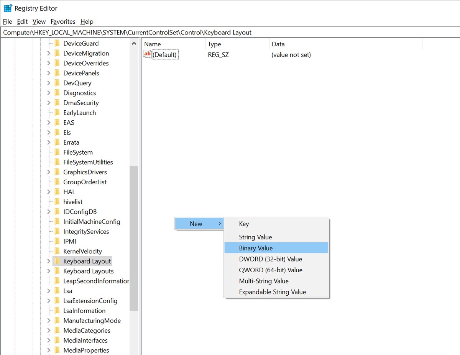Click the Registry Editor title bar icon
The height and width of the screenshot is (355, 460).
click(x=8, y=8)
